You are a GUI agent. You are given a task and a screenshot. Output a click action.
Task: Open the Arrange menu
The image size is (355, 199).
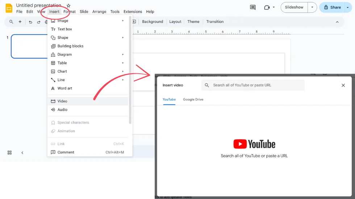coord(99,12)
